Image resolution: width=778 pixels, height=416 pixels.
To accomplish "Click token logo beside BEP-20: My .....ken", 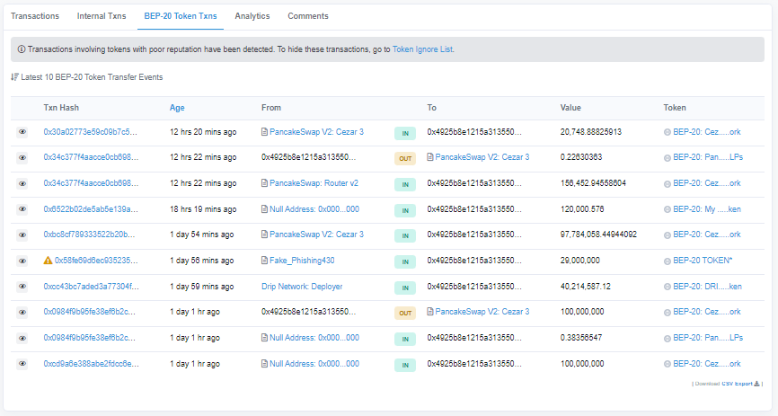I will tap(667, 209).
